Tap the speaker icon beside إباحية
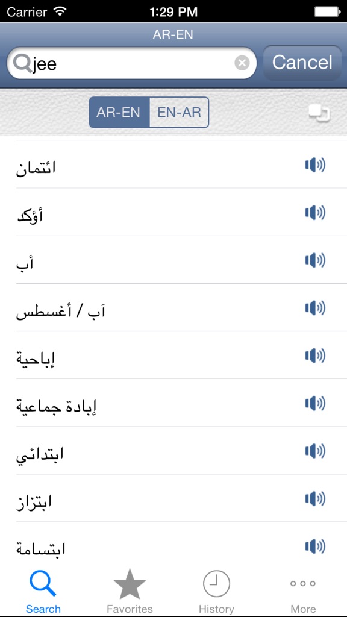This screenshot has width=347, height=617. pyautogui.click(x=314, y=355)
